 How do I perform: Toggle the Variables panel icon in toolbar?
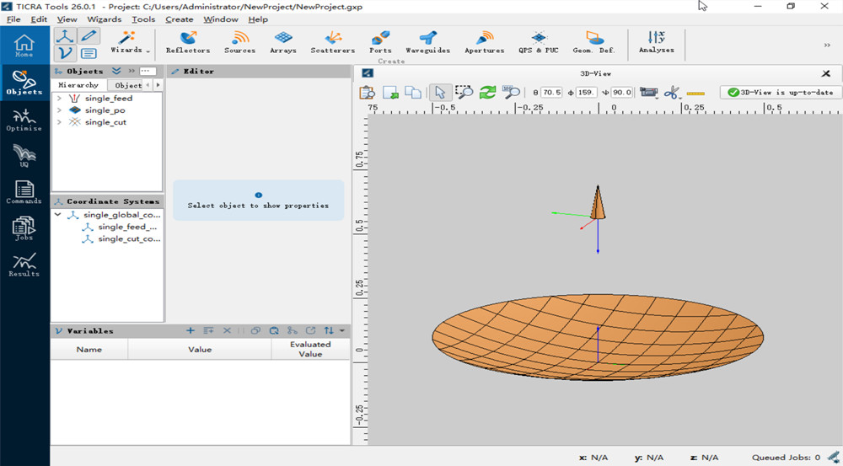(x=65, y=53)
